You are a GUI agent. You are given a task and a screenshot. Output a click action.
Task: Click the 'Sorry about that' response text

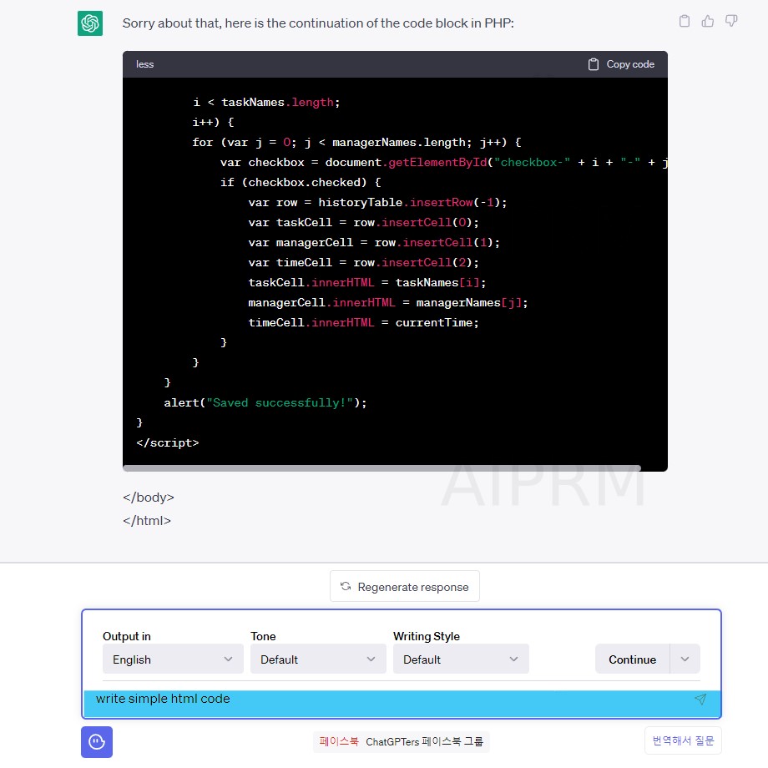318,23
